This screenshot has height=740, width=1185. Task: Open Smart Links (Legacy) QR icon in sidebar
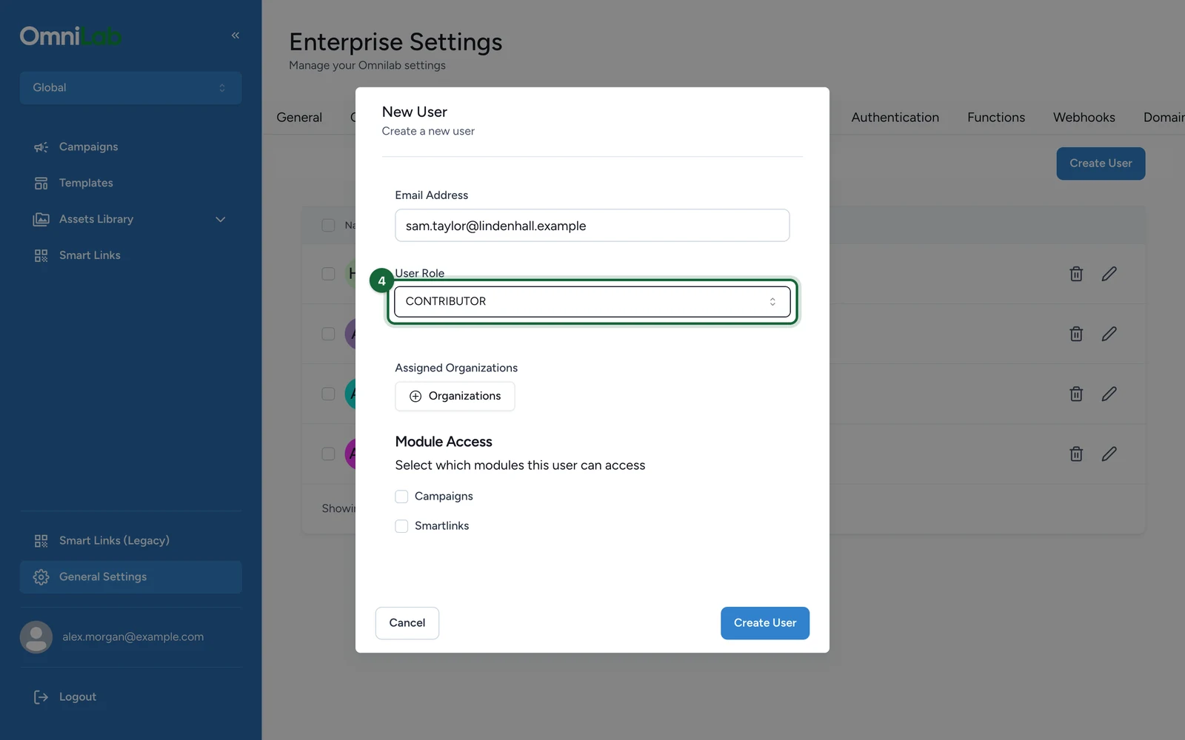tap(41, 541)
